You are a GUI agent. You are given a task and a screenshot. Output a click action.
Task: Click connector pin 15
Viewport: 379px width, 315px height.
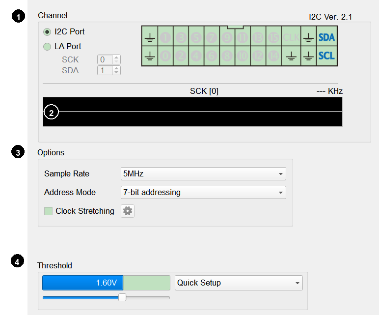(x=273, y=37)
